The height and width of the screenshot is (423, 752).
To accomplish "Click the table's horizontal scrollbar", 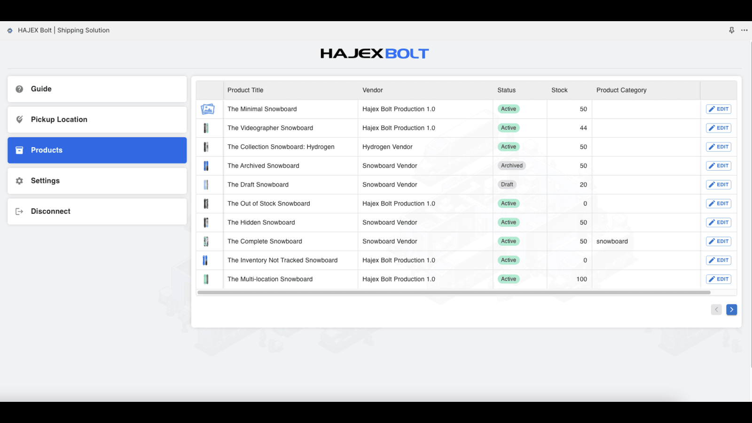I will 454,292.
